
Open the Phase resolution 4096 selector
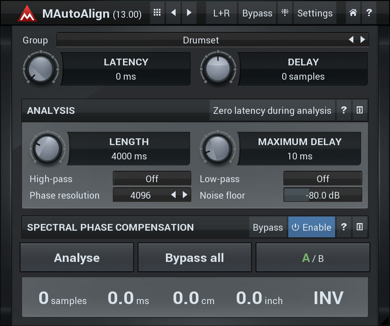[141, 195]
